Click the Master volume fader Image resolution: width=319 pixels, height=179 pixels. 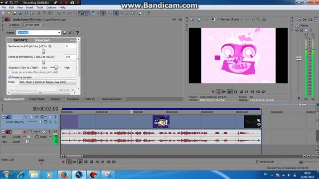click(x=299, y=59)
